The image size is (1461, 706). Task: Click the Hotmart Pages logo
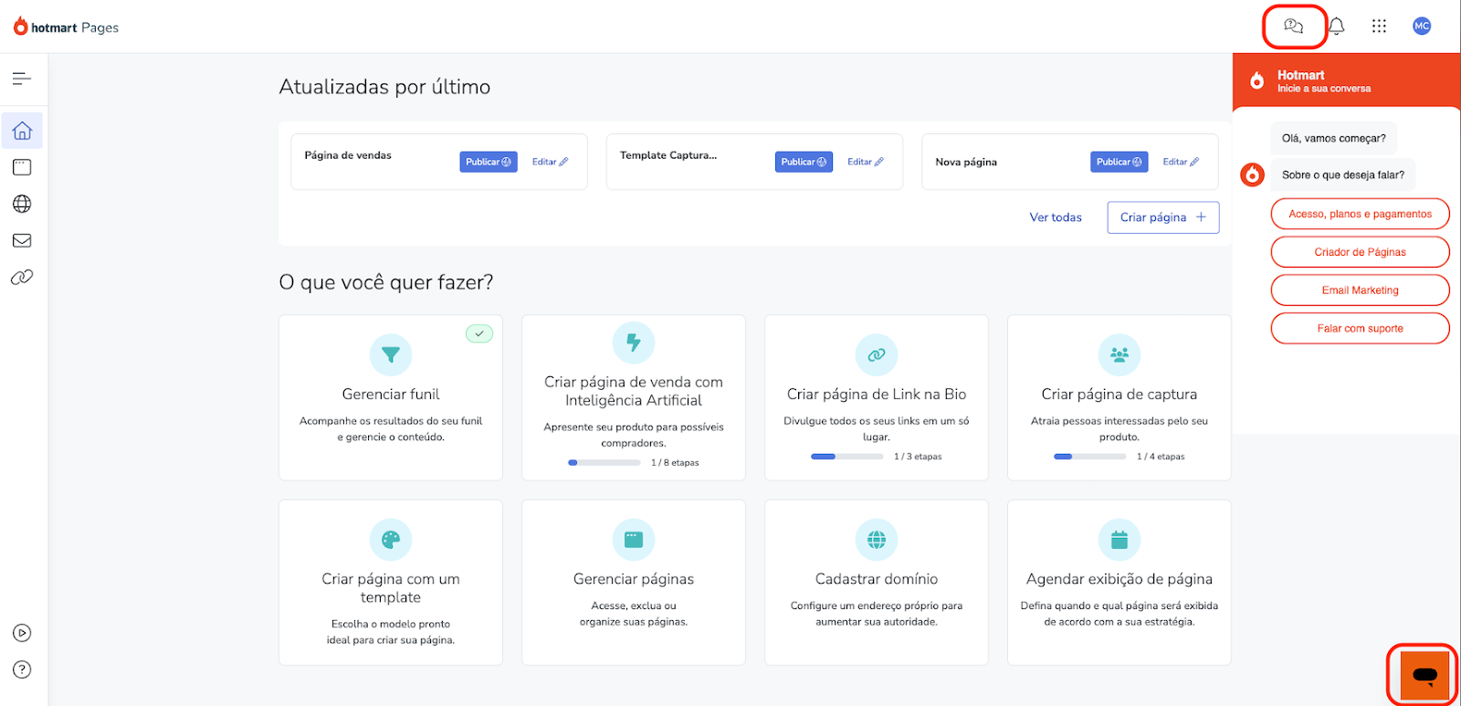(x=66, y=27)
